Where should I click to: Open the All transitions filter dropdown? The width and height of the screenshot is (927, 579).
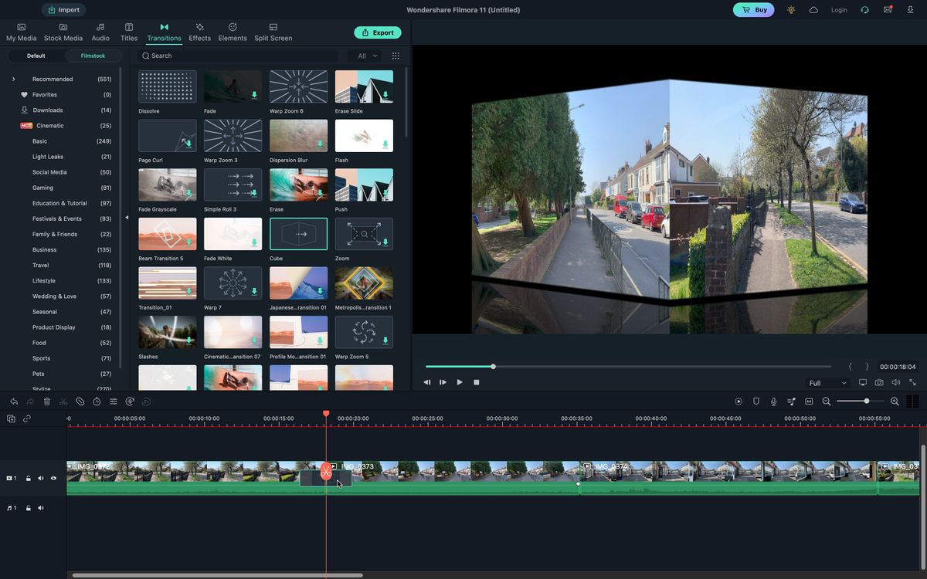click(x=366, y=55)
